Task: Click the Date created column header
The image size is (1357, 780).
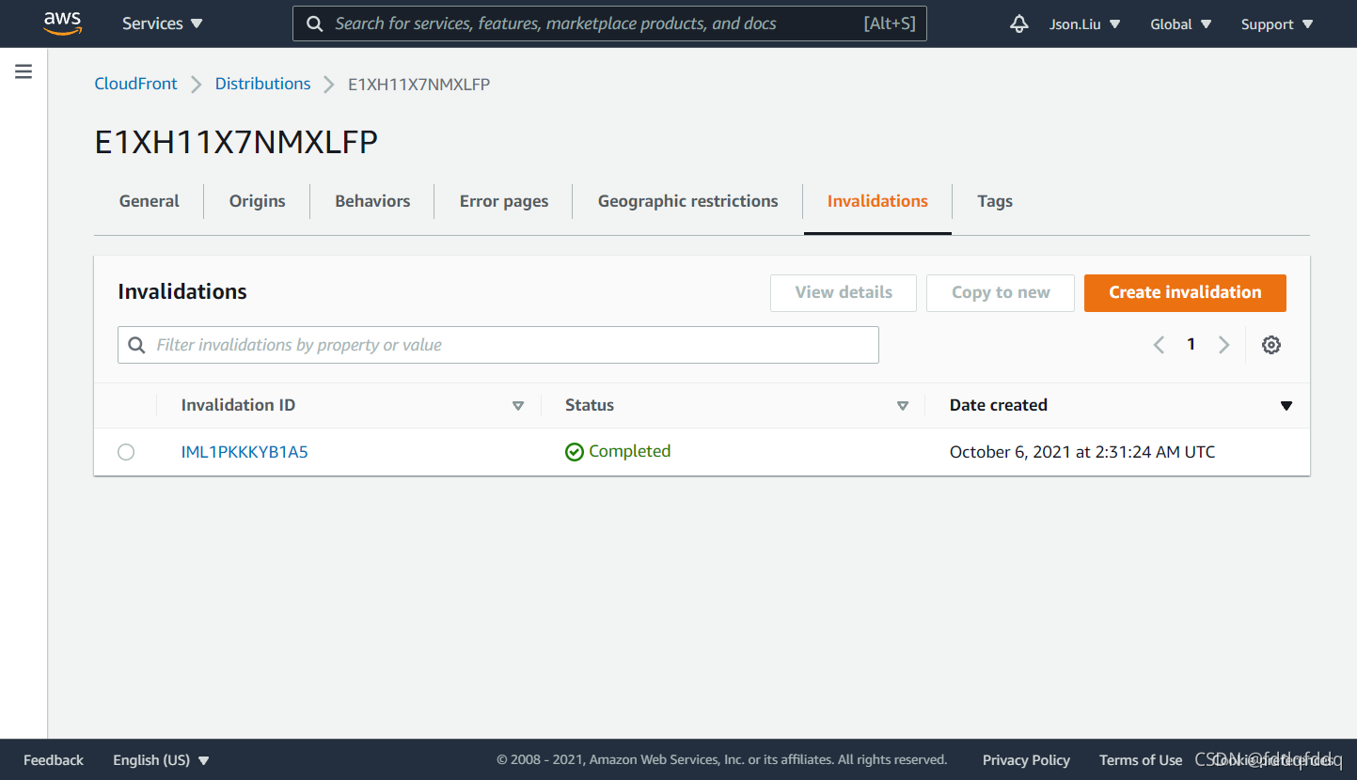Action: click(998, 405)
